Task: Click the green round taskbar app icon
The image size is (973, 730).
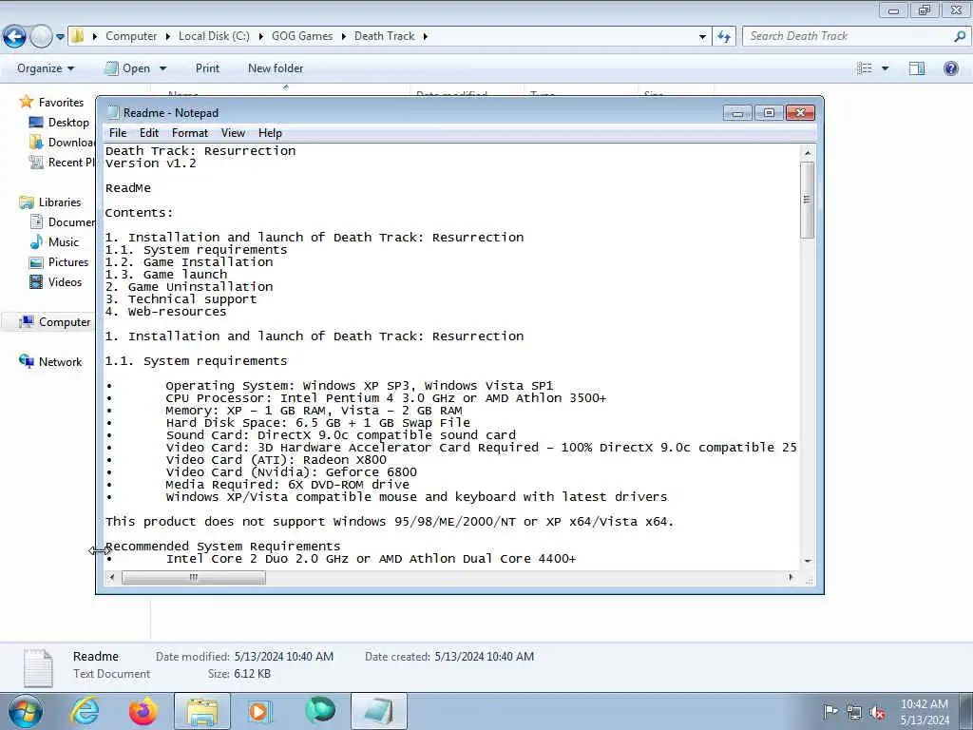Action: 320,711
